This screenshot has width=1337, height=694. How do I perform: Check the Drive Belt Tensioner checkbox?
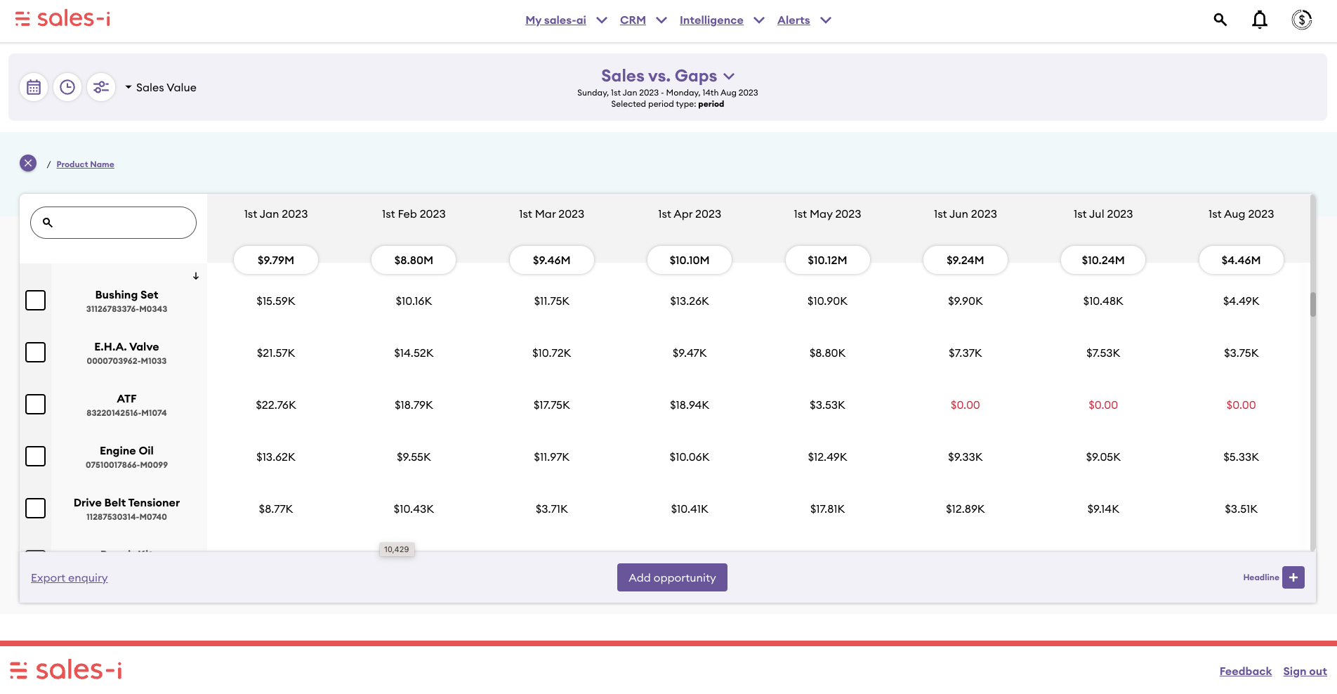point(36,509)
